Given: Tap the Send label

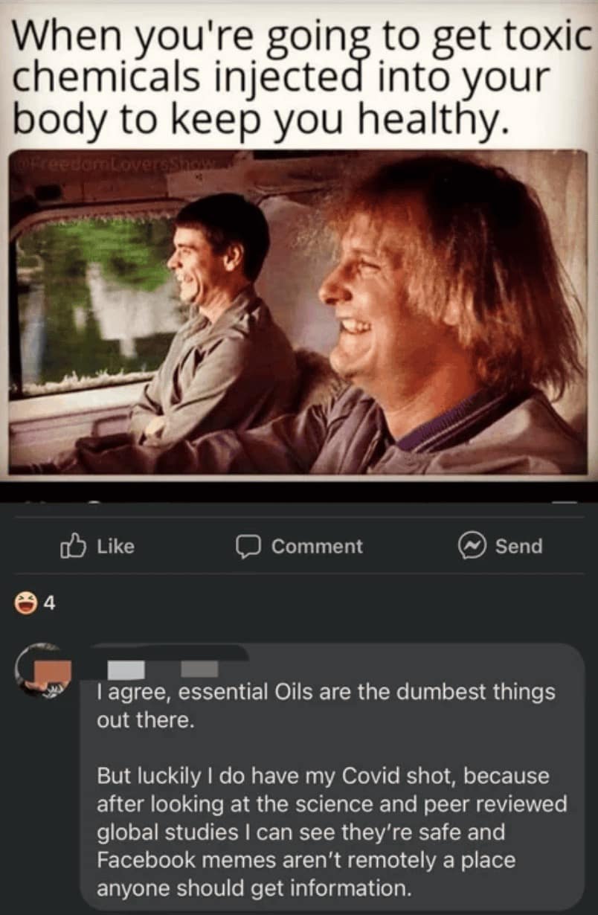Looking at the screenshot, I should (x=518, y=546).
